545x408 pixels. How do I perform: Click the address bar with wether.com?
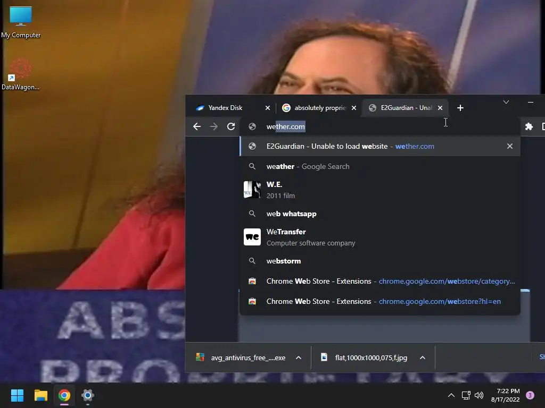[x=380, y=126]
